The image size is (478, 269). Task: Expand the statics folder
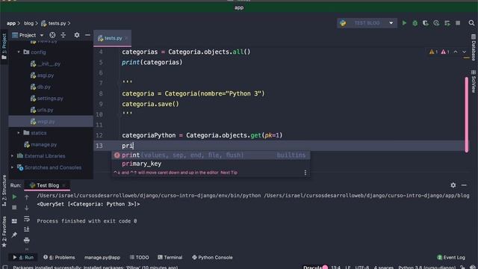coord(19,133)
